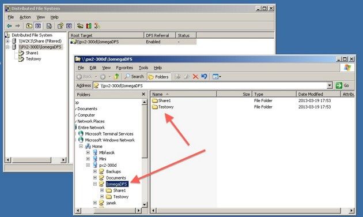This screenshot has width=363, height=217.
Task: Click Search in the Explorer toolbar
Action: coord(134,77)
